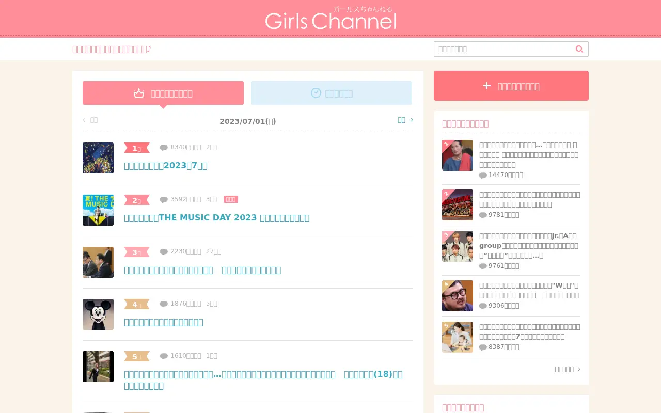Click the speech bubble icon beside 2230

point(164,252)
